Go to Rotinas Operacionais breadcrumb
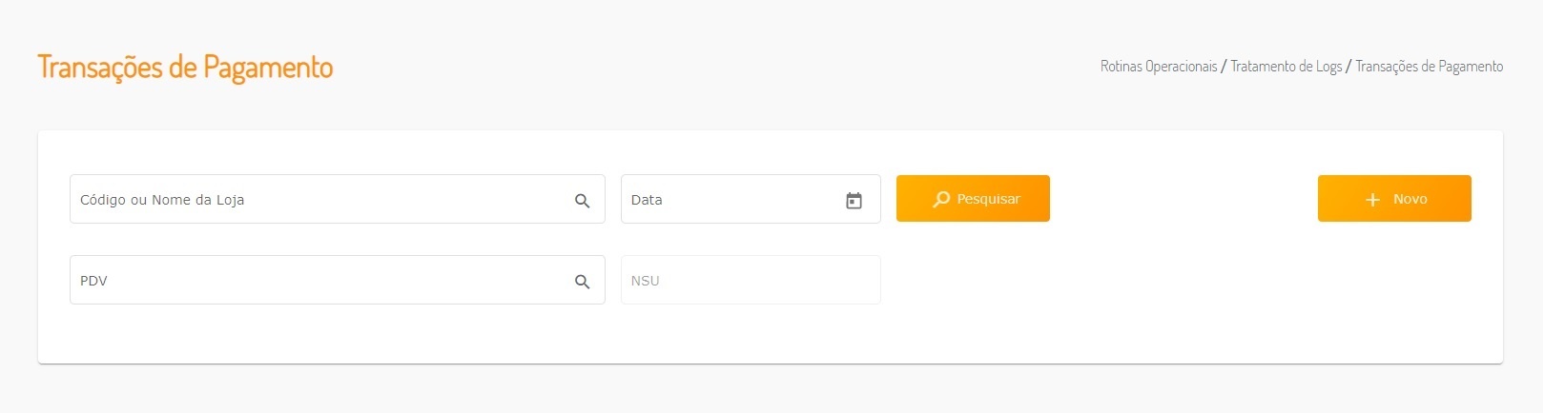Image resolution: width=1544 pixels, height=413 pixels. point(1159,67)
